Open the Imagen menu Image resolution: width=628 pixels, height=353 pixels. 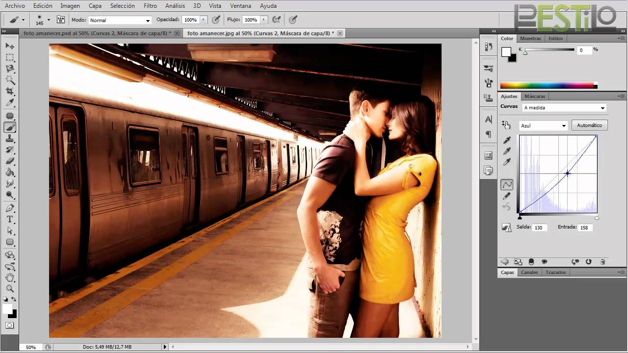70,6
